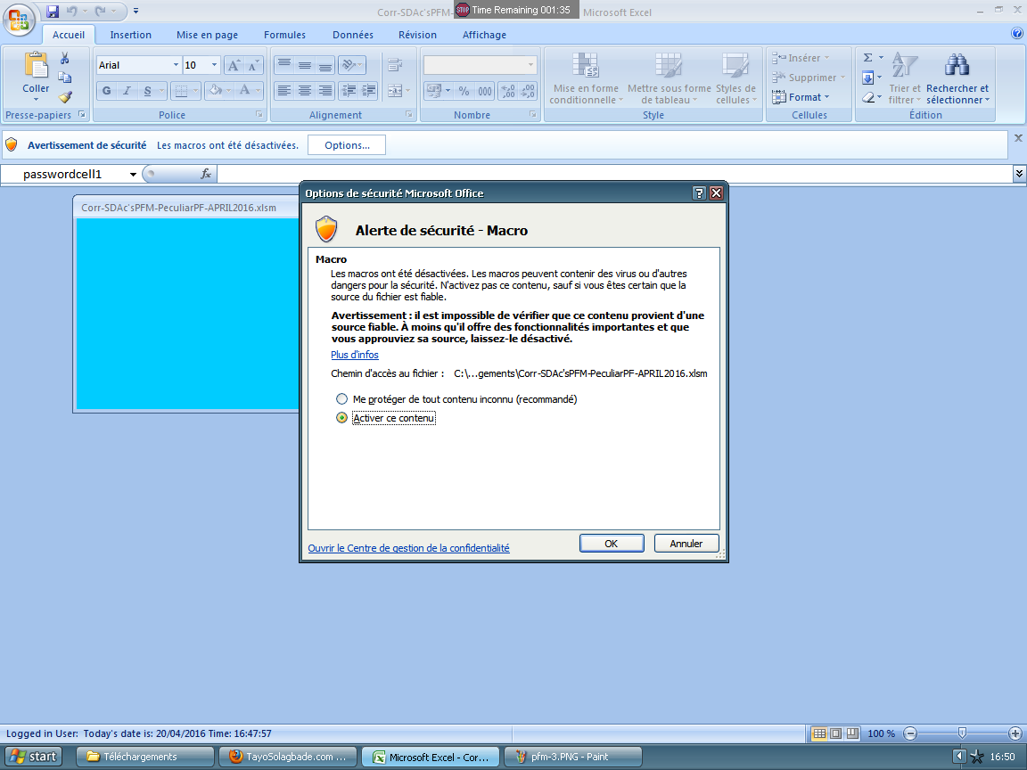This screenshot has width=1027, height=770.
Task: Click the center text horizontally icon
Action: [305, 90]
